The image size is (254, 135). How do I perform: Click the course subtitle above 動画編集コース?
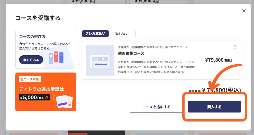153,47
